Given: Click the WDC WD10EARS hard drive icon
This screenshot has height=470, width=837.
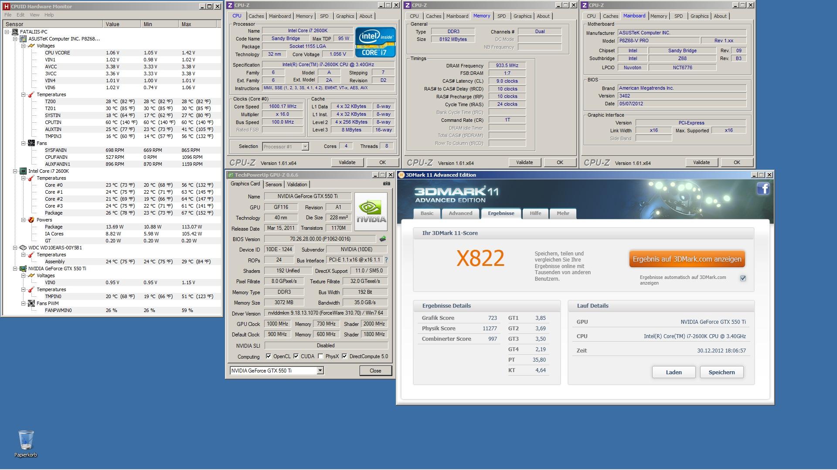Looking at the screenshot, I should 24,248.
